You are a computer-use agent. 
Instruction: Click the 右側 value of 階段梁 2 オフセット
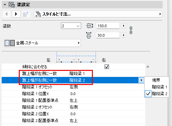[73, 107]
